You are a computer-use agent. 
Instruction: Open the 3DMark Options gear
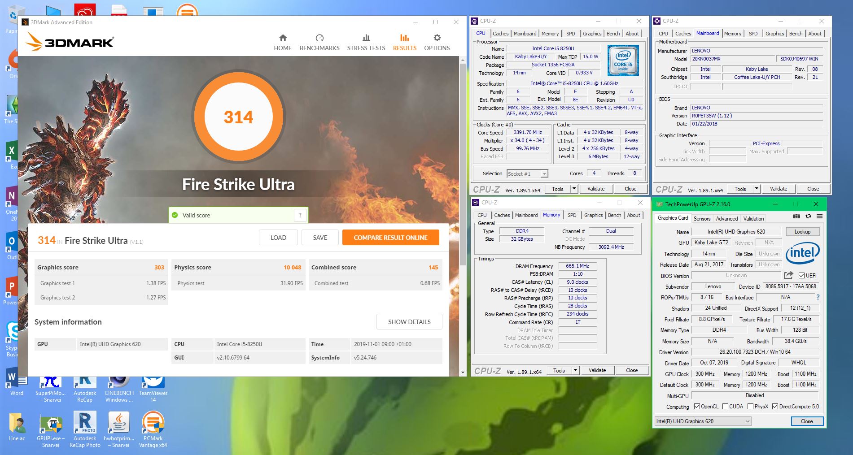tap(437, 43)
